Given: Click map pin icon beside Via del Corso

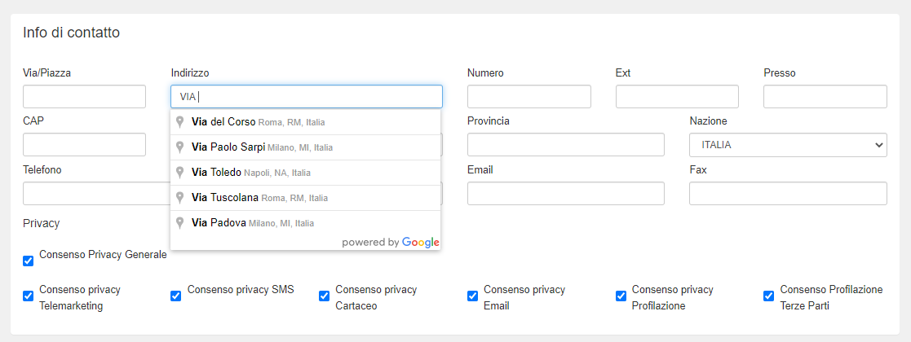Looking at the screenshot, I should pos(180,122).
